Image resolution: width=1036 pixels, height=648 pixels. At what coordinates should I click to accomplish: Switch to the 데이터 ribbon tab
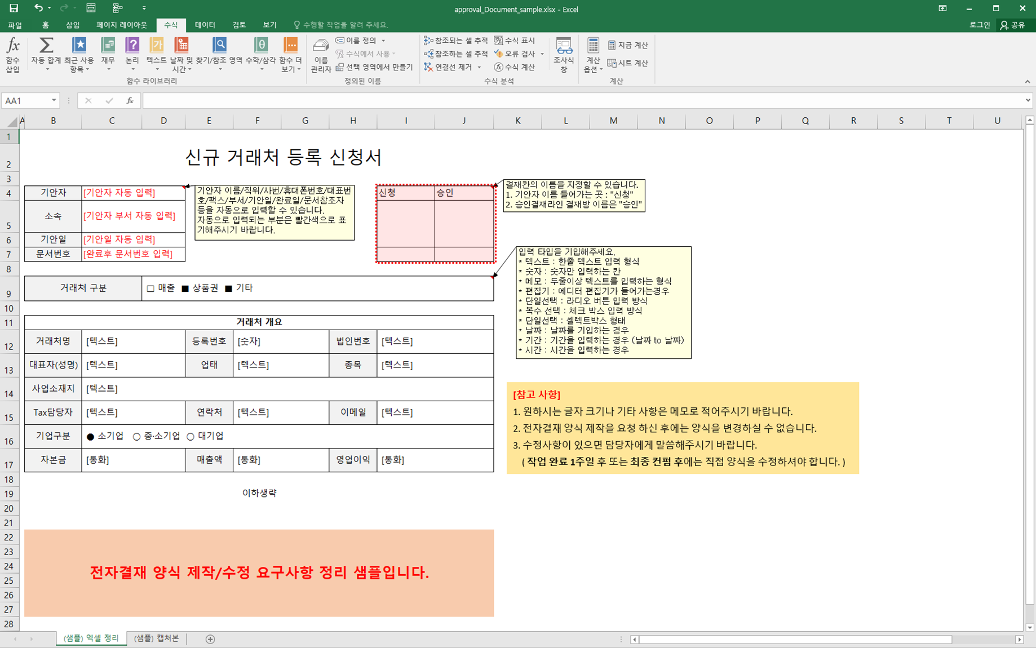[205, 25]
